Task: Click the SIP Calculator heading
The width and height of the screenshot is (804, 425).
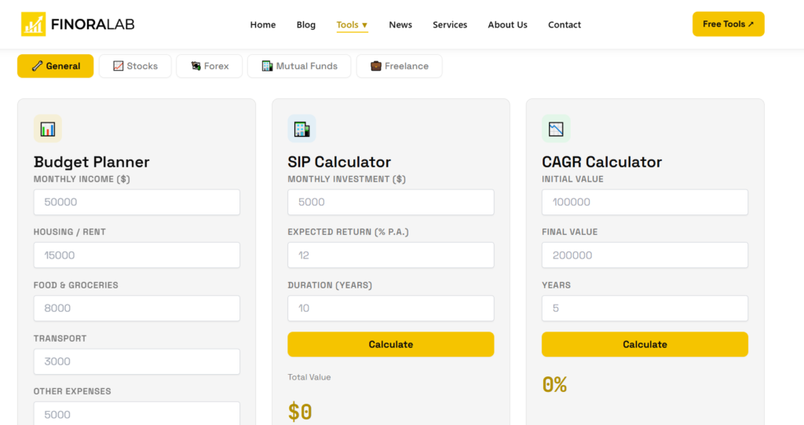Action: [x=339, y=162]
